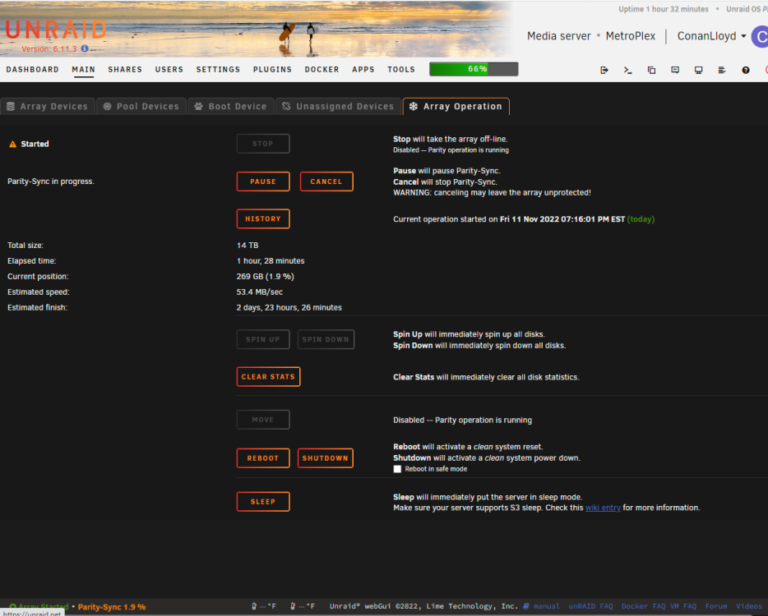The image size is (768, 616).
Task: Click the Reboot button
Action: pyautogui.click(x=263, y=458)
